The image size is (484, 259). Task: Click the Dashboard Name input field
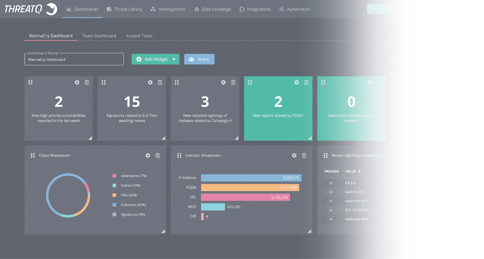point(74,59)
